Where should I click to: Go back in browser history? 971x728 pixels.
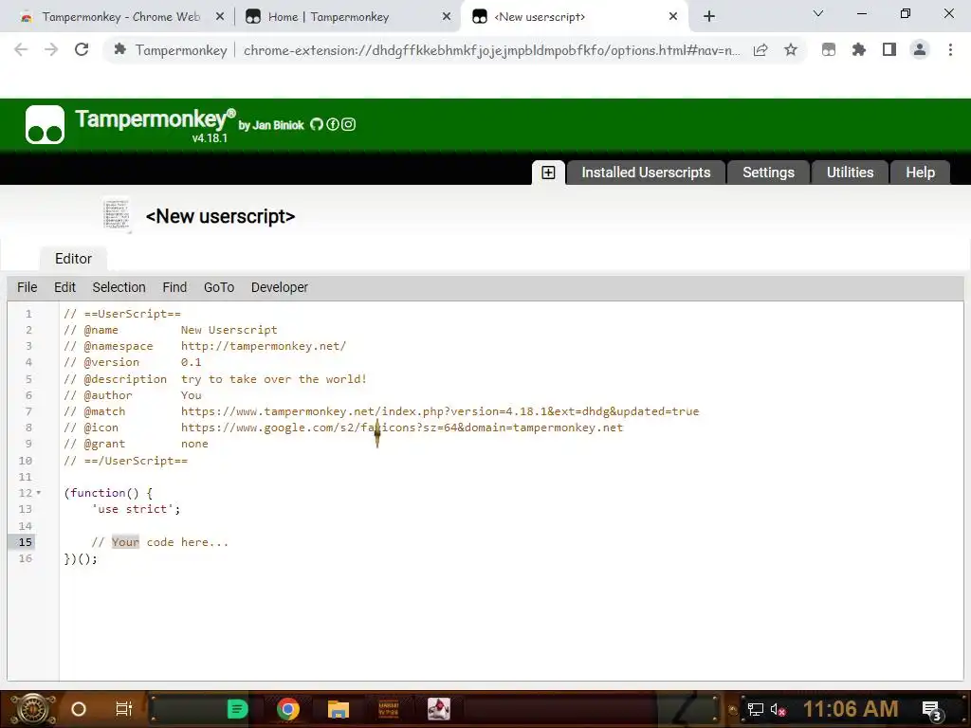click(x=21, y=50)
